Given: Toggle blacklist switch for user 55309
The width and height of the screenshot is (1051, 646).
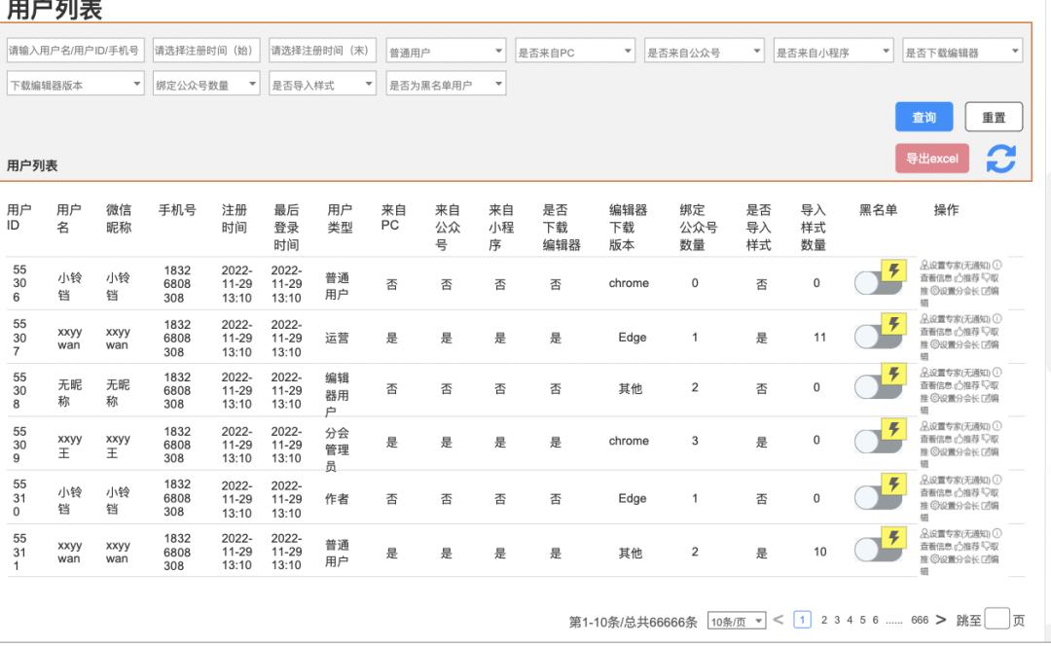Looking at the screenshot, I should 871,444.
